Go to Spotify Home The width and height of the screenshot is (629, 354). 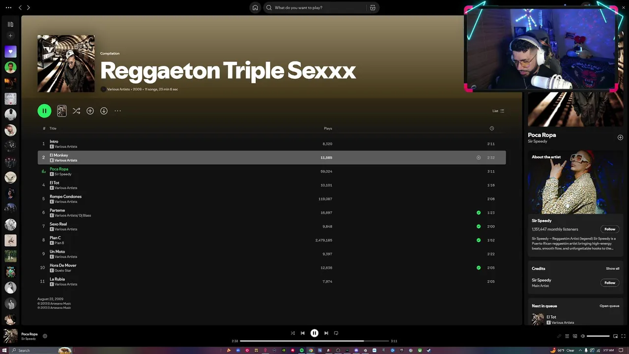pos(255,7)
